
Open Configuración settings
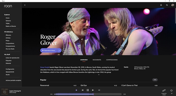[x=10, y=69]
